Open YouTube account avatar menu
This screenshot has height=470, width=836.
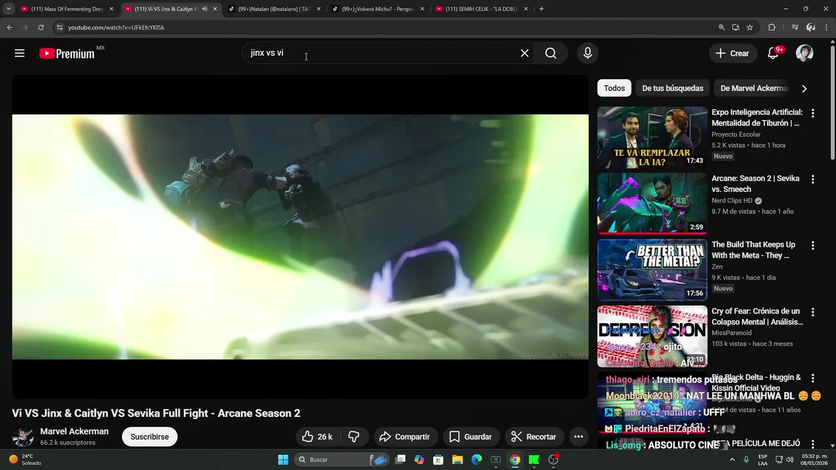[x=805, y=54]
